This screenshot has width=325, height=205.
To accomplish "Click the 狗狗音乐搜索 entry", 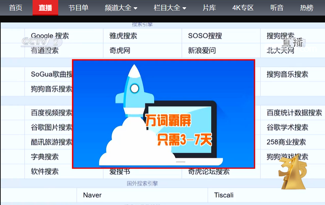I will coord(51,89).
